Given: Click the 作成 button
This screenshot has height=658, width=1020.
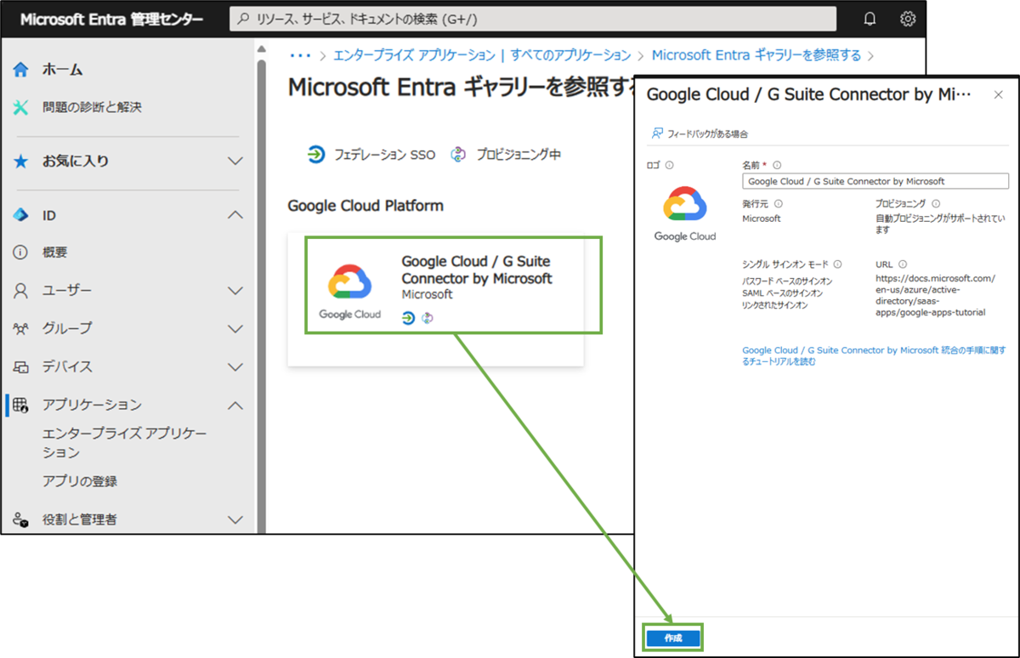Looking at the screenshot, I should pyautogui.click(x=672, y=638).
